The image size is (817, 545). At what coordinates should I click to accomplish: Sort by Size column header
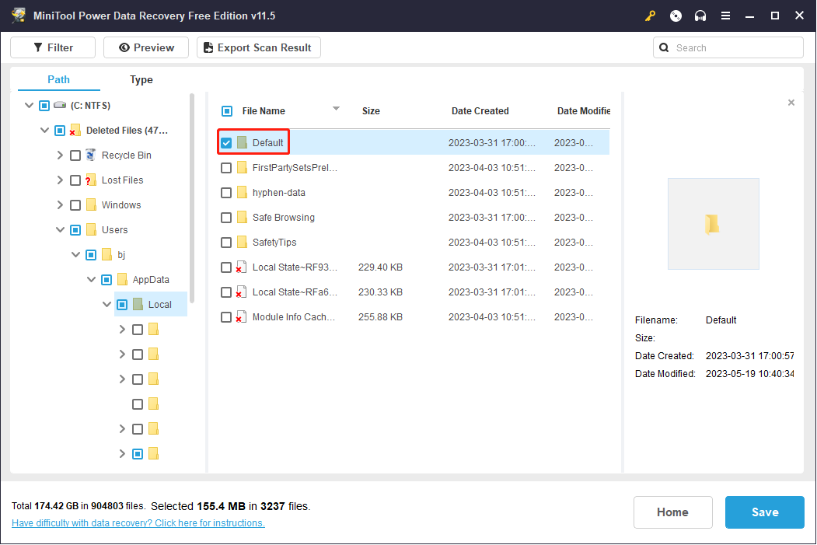tap(371, 111)
